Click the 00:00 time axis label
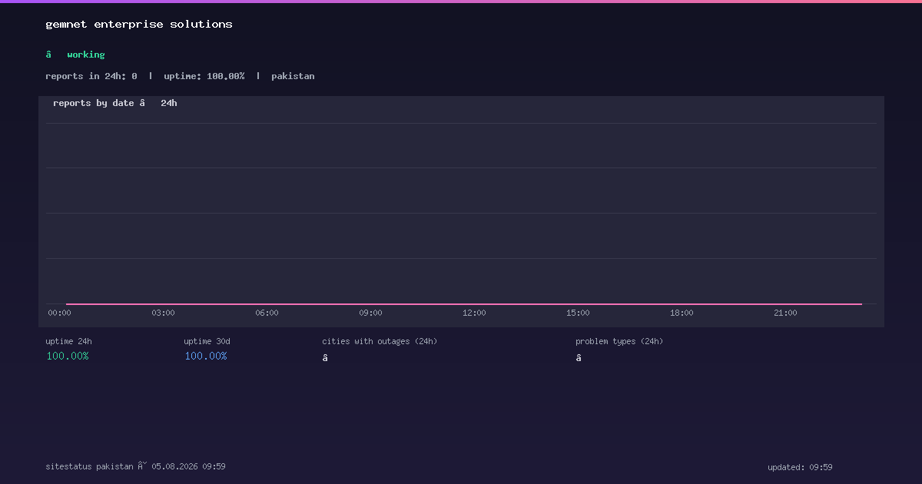Image resolution: width=922 pixels, height=484 pixels. [x=59, y=313]
